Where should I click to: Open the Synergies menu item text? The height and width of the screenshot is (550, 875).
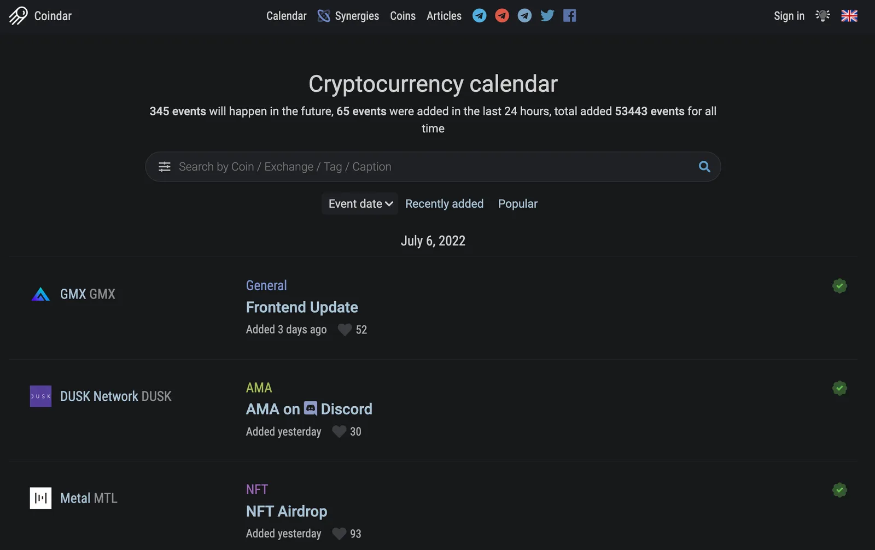(x=357, y=16)
